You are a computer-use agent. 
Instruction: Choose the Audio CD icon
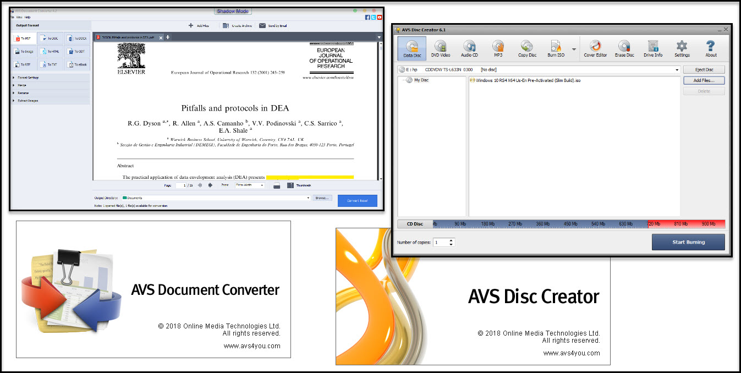469,48
